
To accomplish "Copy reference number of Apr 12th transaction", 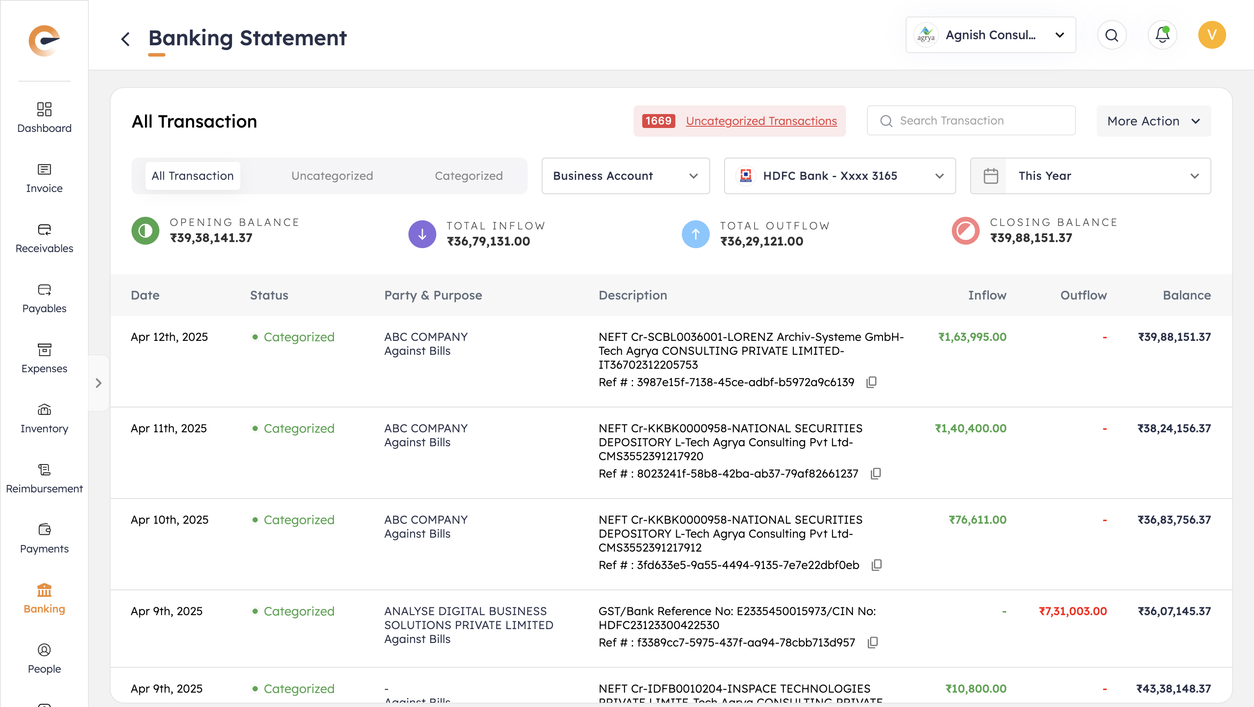I will click(871, 382).
